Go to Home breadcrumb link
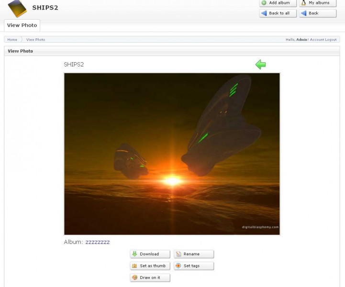345x287 pixels. pyautogui.click(x=12, y=40)
